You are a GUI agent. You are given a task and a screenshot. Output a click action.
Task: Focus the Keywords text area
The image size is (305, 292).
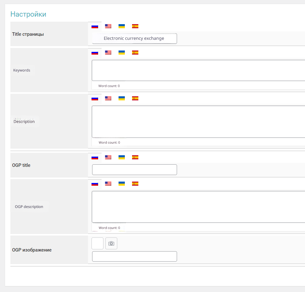coord(198,71)
